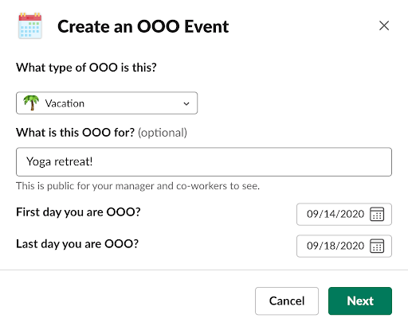This screenshot has height=326, width=408.
Task: Close the Create an OOO Event dialog
Action: [384, 25]
